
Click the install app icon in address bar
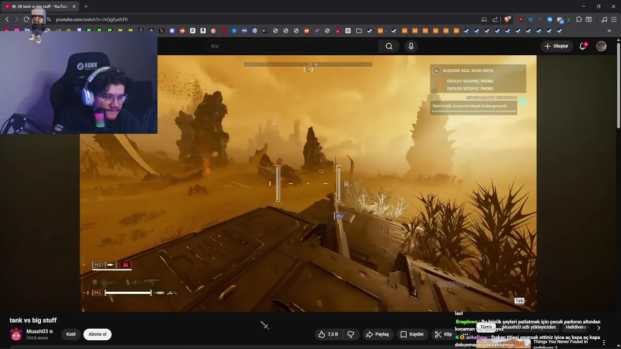click(x=484, y=19)
